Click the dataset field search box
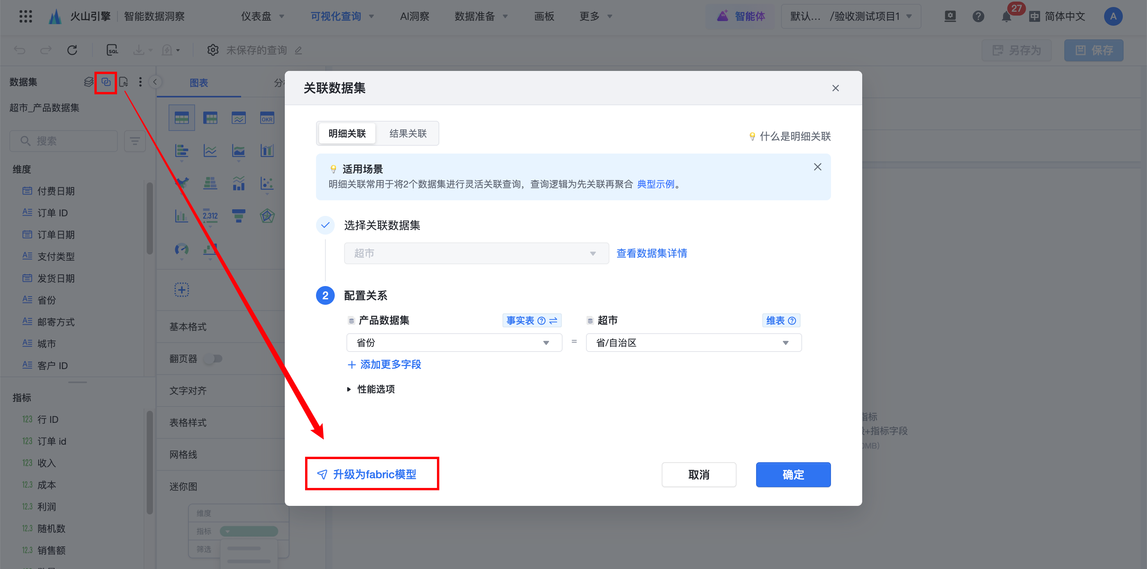This screenshot has width=1147, height=569. pos(64,141)
